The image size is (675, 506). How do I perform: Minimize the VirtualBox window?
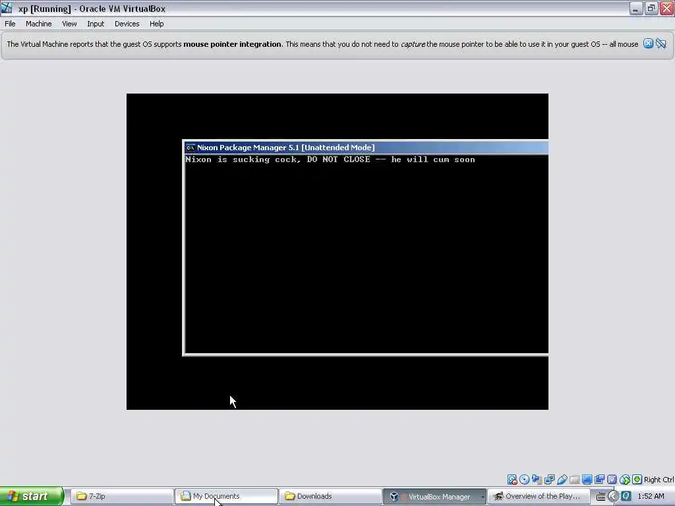pos(635,8)
